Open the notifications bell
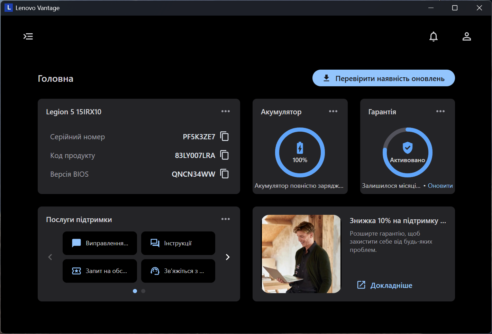The height and width of the screenshot is (334, 492). pos(434,36)
